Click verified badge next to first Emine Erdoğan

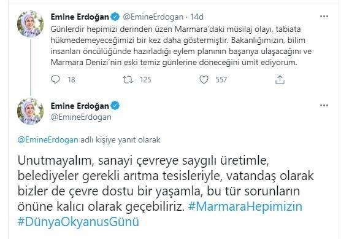[115, 17]
